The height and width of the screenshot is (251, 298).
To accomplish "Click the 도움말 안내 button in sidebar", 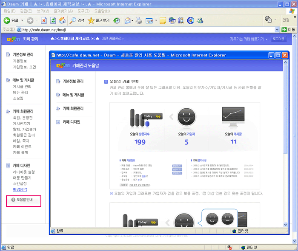I will [x=23, y=200].
